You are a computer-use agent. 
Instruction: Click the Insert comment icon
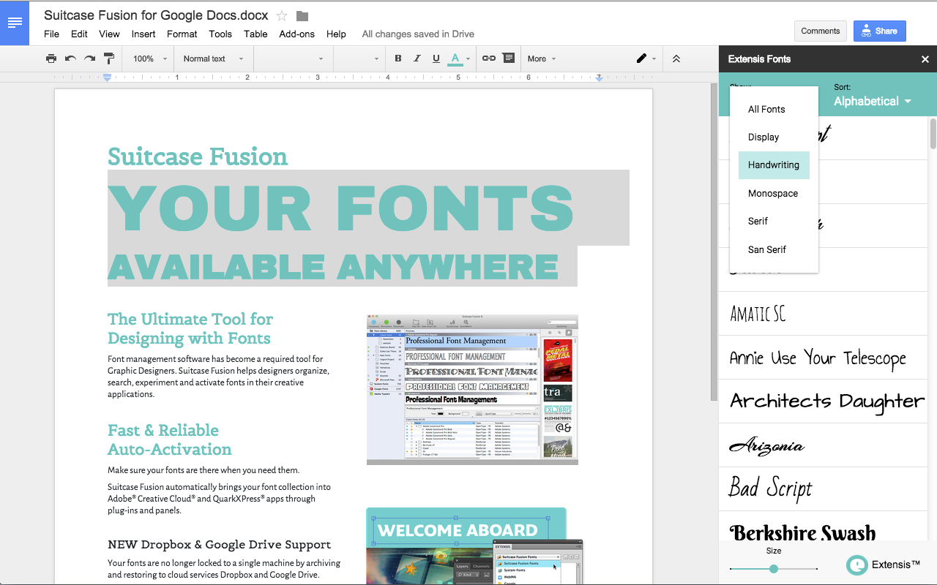click(x=508, y=58)
